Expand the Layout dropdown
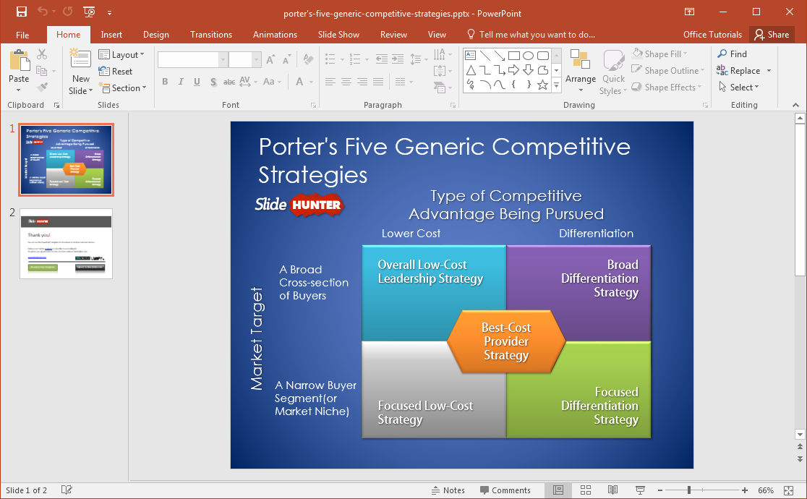 coord(121,55)
